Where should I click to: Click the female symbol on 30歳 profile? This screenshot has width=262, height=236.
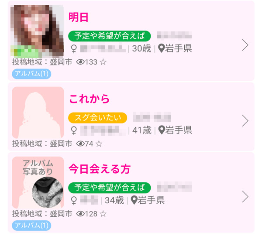pyautogui.click(x=74, y=49)
